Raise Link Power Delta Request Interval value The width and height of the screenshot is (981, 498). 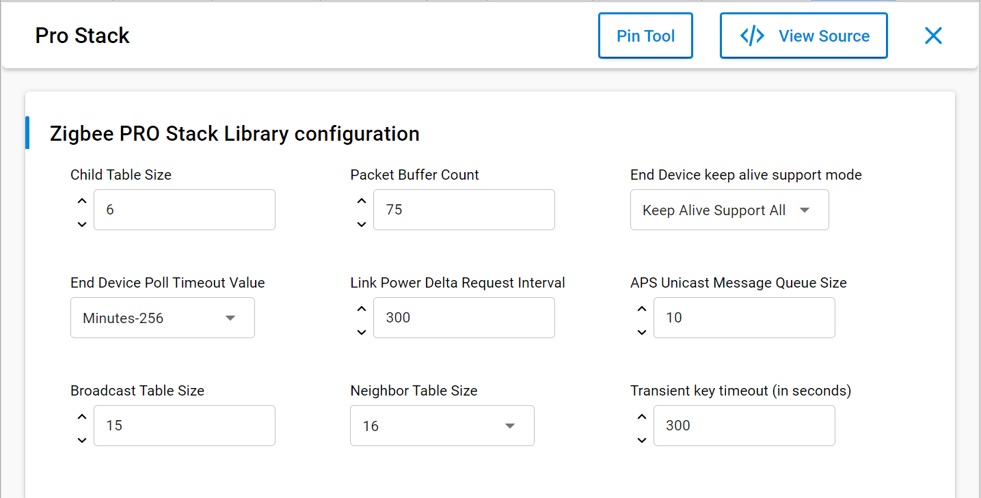pyautogui.click(x=362, y=309)
